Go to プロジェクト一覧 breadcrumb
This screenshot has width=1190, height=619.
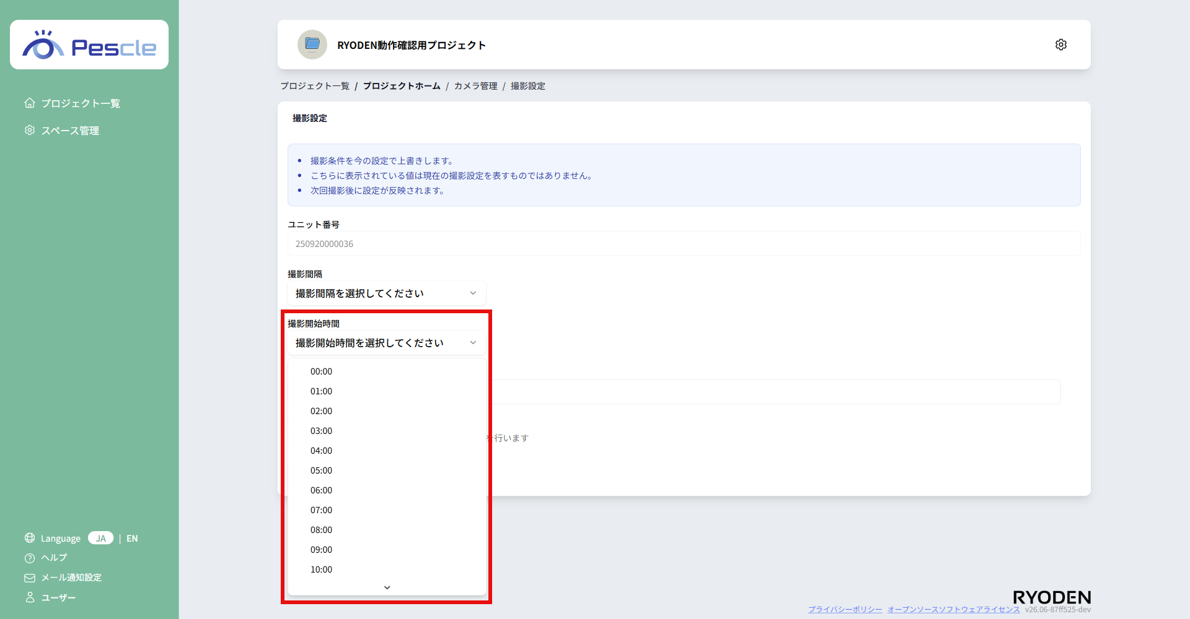(315, 86)
